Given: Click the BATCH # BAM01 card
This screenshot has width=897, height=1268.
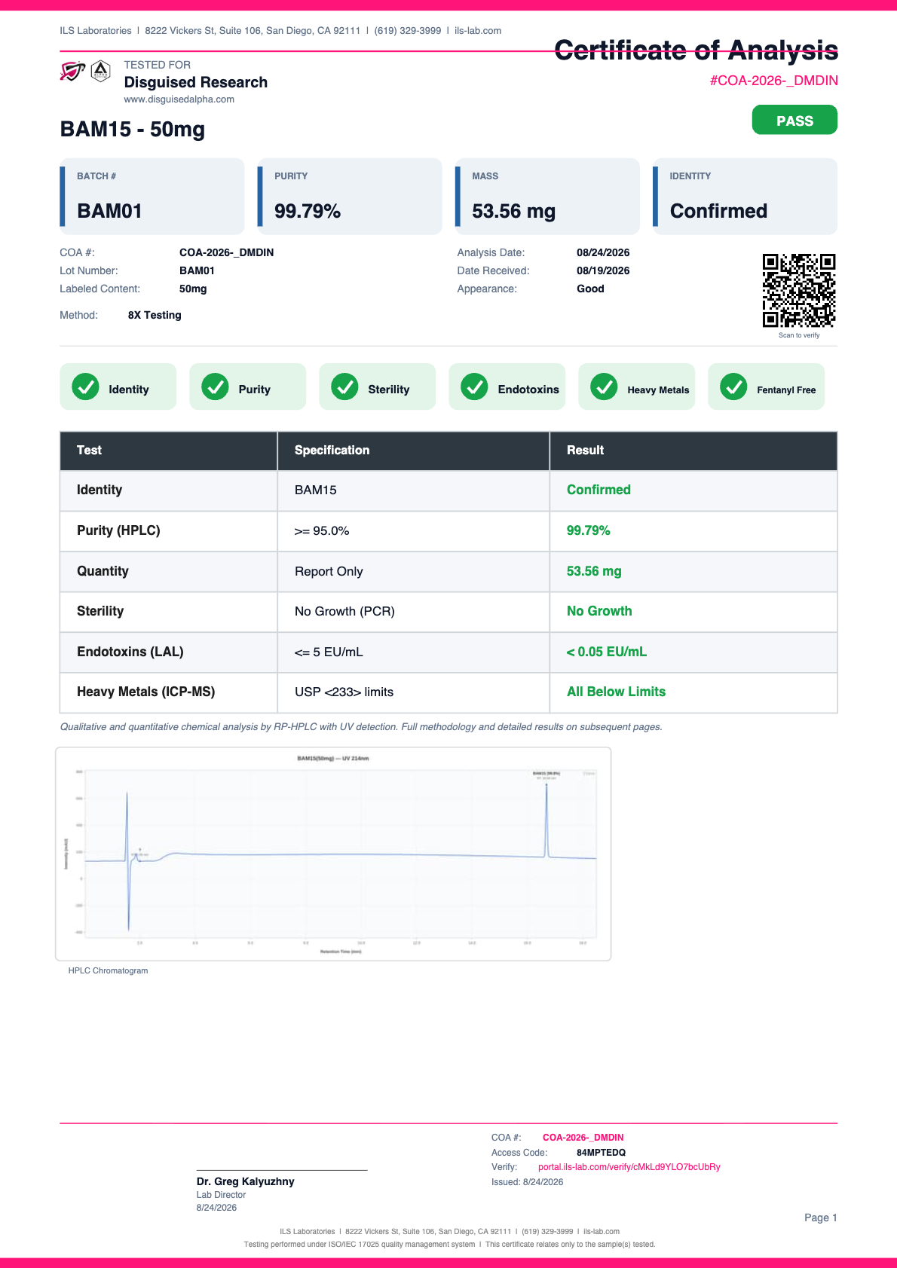Looking at the screenshot, I should coord(152,196).
